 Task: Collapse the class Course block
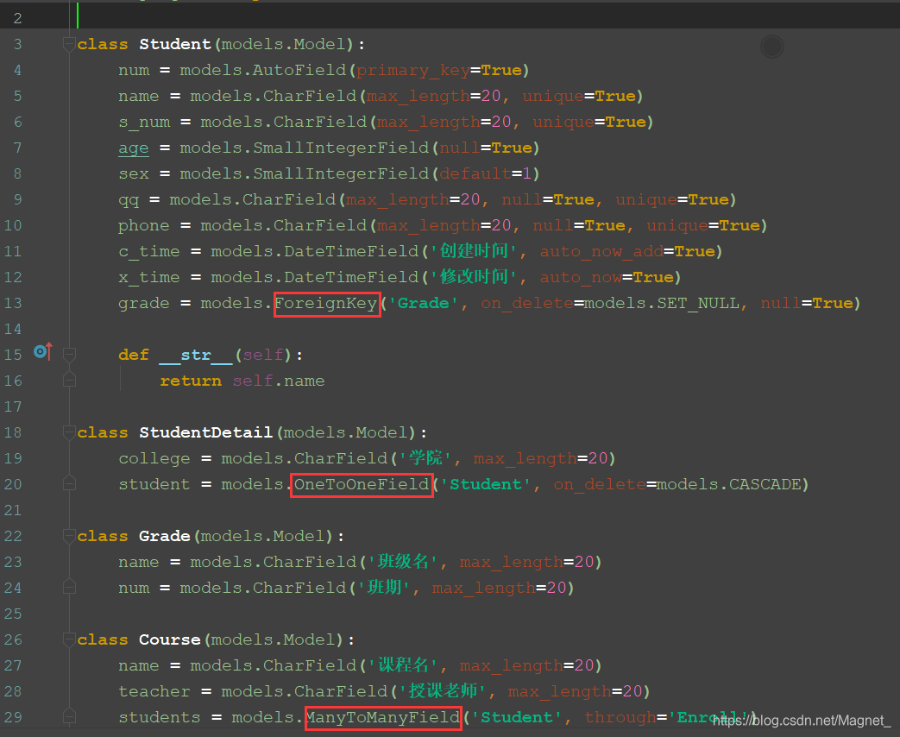pyautogui.click(x=69, y=639)
